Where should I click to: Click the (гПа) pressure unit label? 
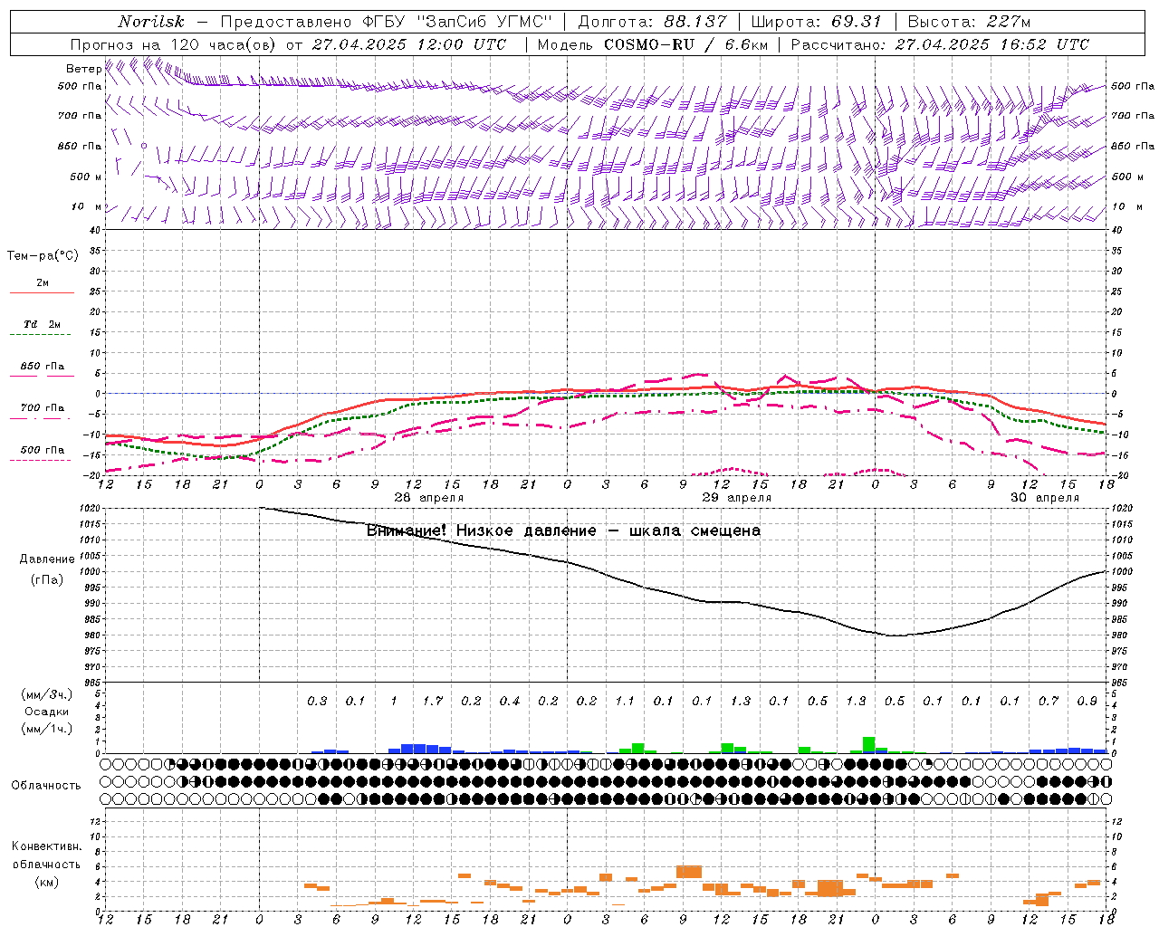pos(47,579)
